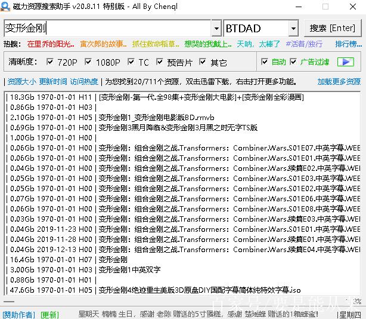Screen dimensions: 366x319
Task: Click the 星期天 楠楠 生日 status message
Action: (x=198, y=314)
